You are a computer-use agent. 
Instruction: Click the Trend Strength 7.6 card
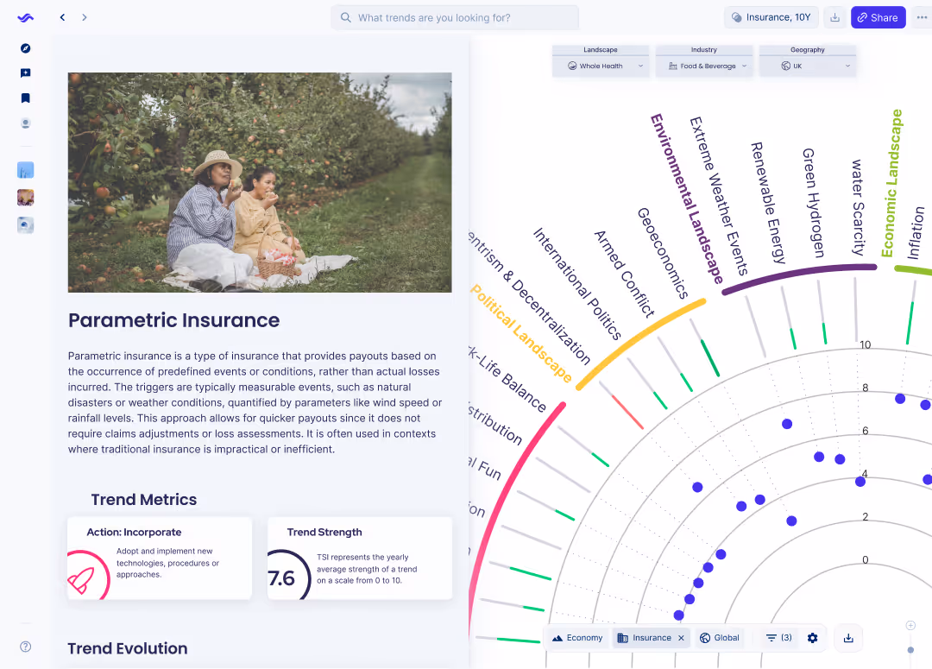[x=360, y=559]
